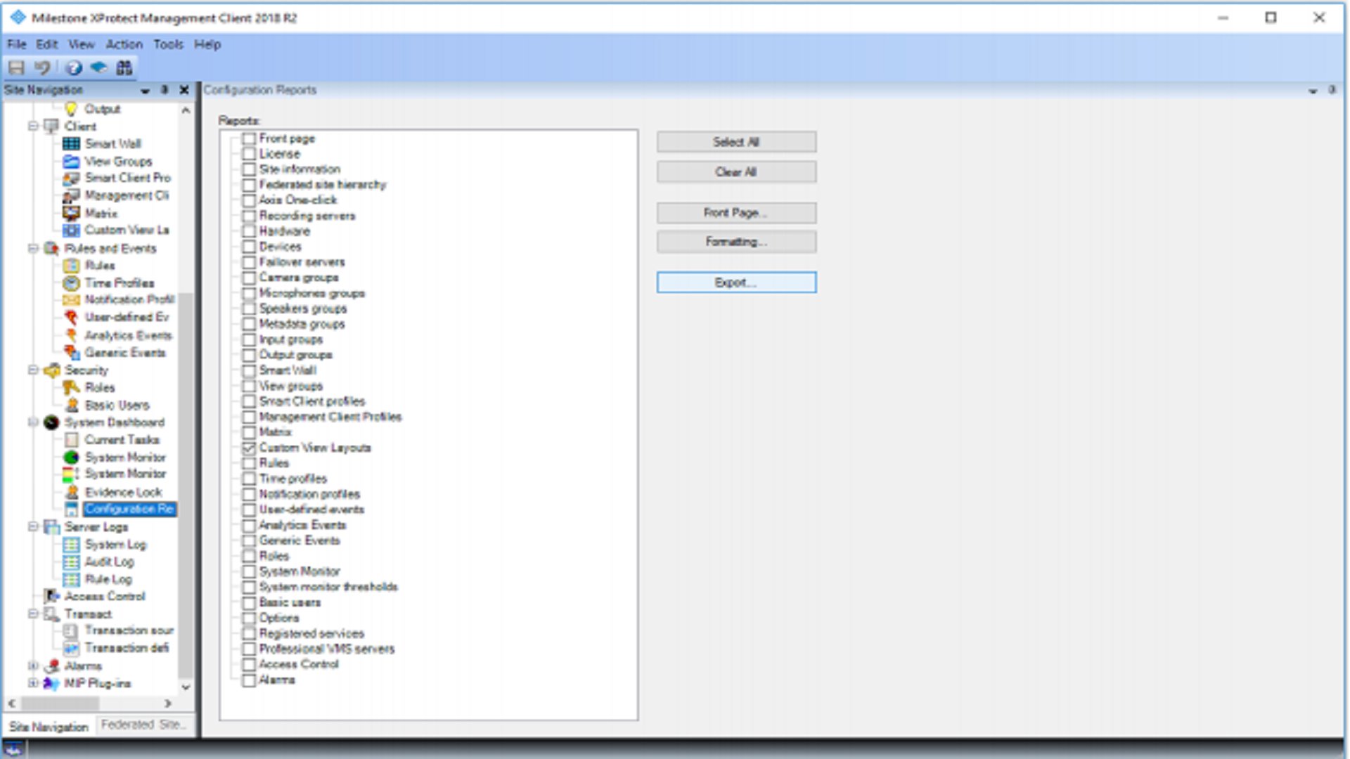1350x759 pixels.
Task: Collapse the Transact tree node
Action: coord(33,614)
